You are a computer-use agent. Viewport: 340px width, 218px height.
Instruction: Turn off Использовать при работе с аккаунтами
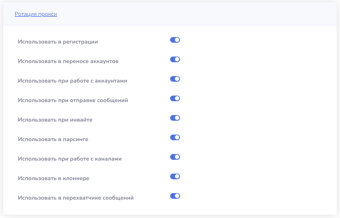pyautogui.click(x=175, y=79)
